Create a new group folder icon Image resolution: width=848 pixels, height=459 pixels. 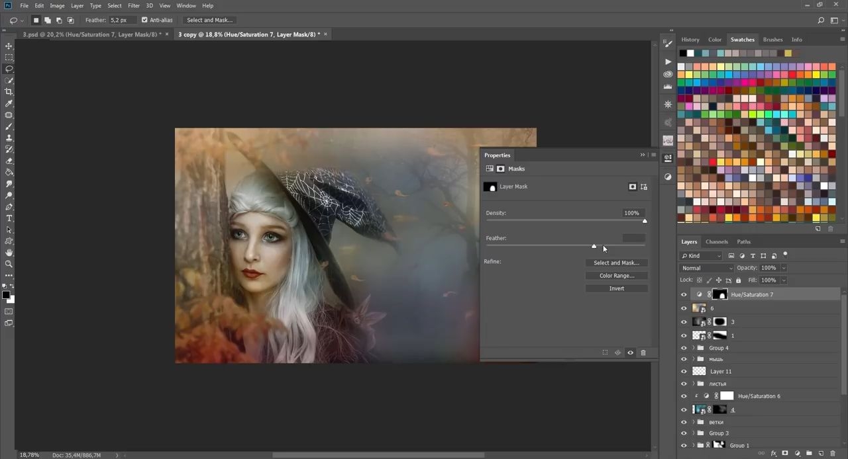pos(809,454)
